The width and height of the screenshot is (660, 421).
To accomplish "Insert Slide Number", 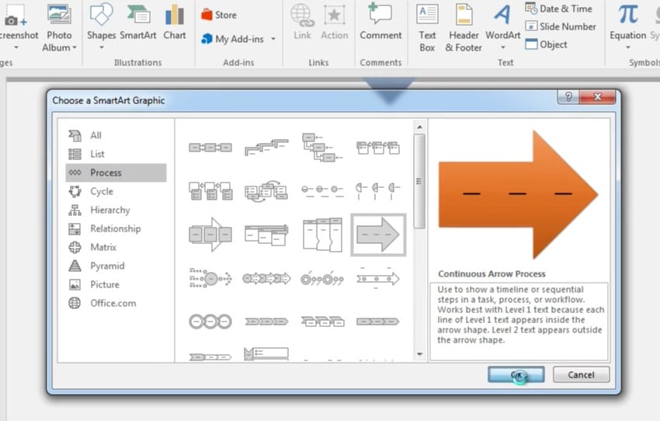I will tap(561, 26).
